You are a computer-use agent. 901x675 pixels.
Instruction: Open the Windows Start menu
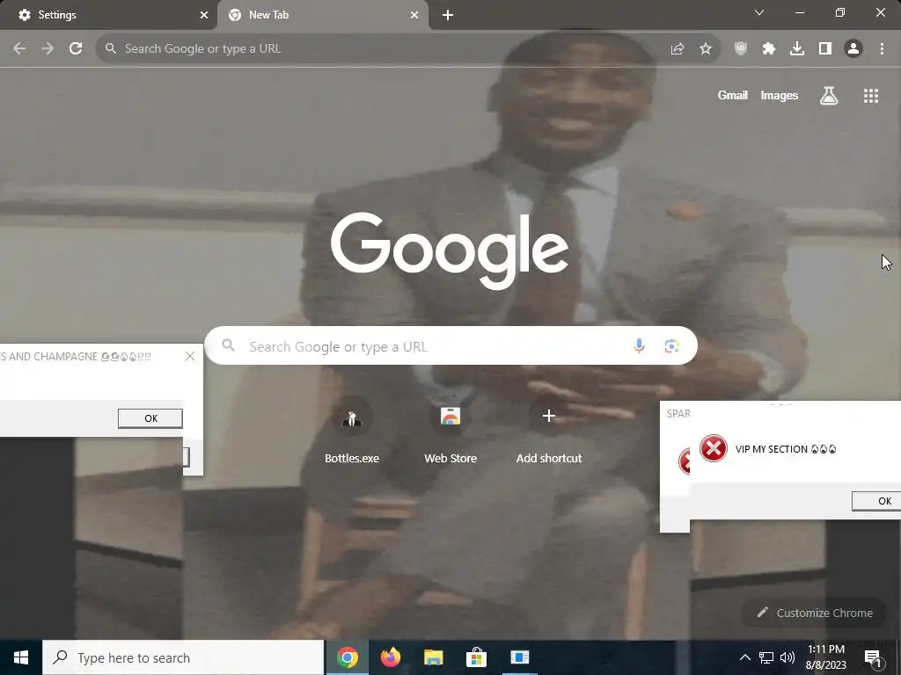pos(21,657)
